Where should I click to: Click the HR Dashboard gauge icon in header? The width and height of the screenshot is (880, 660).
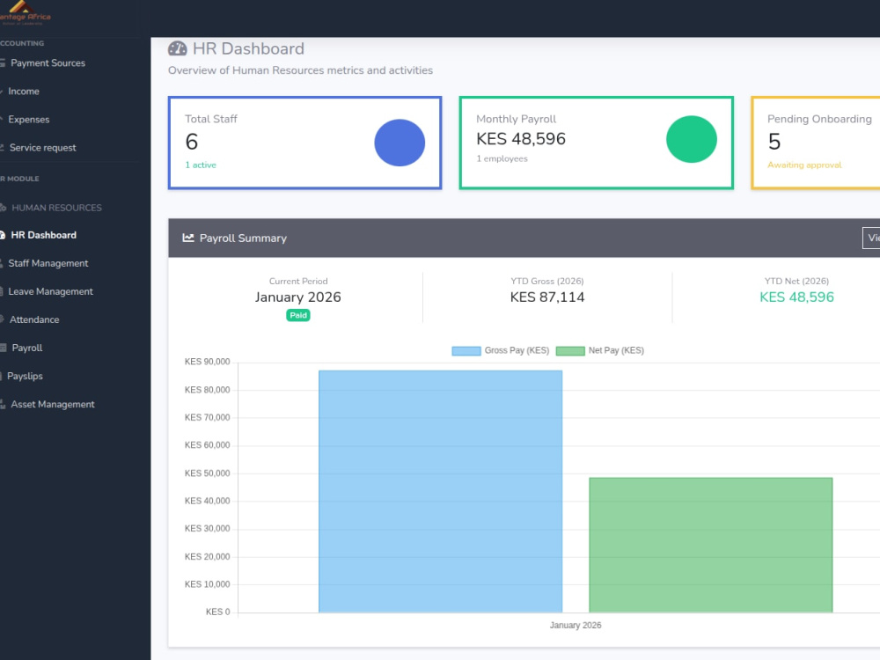pyautogui.click(x=178, y=48)
